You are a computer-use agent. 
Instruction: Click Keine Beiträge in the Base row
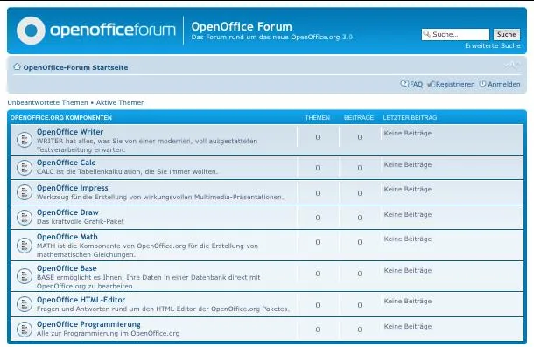(408, 270)
